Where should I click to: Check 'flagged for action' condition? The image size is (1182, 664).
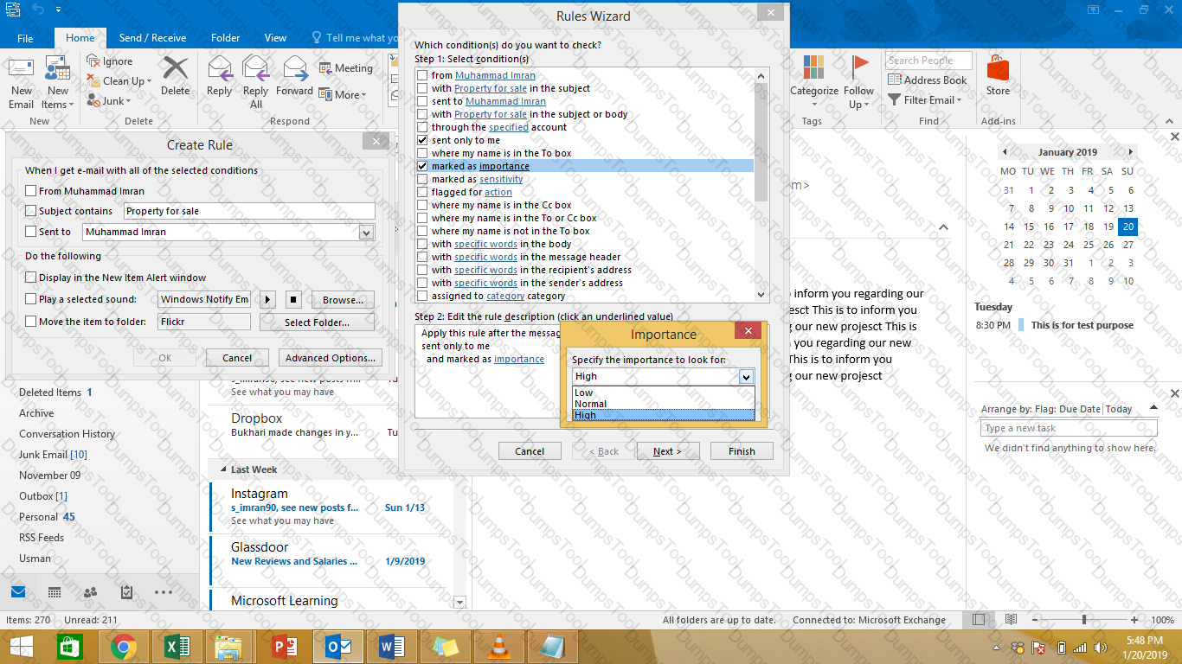pos(422,192)
